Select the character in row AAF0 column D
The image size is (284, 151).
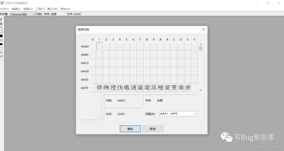tap(181, 88)
